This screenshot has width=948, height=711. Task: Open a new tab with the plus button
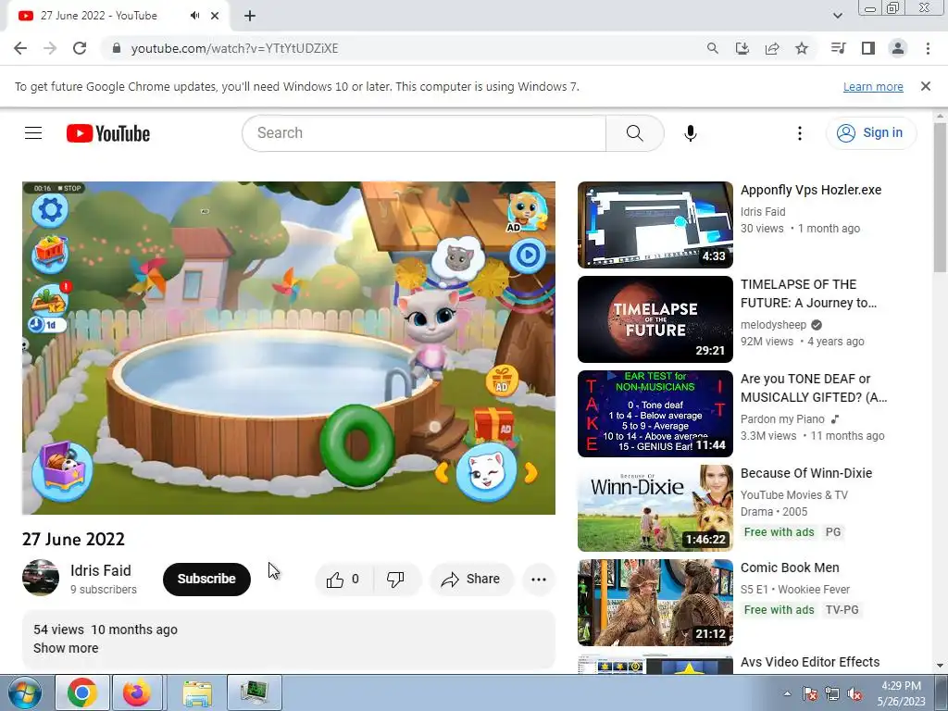pyautogui.click(x=250, y=16)
